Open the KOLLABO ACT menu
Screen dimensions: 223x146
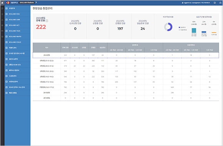(x=17, y=25)
